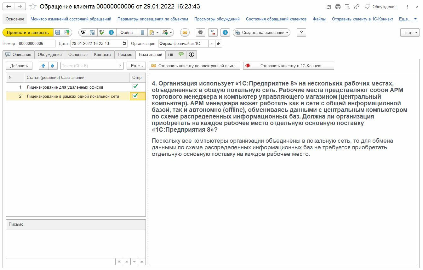The height and width of the screenshot is (270, 423).
Task: Click the blue info icon next to Файлы
Action: (x=111, y=32)
